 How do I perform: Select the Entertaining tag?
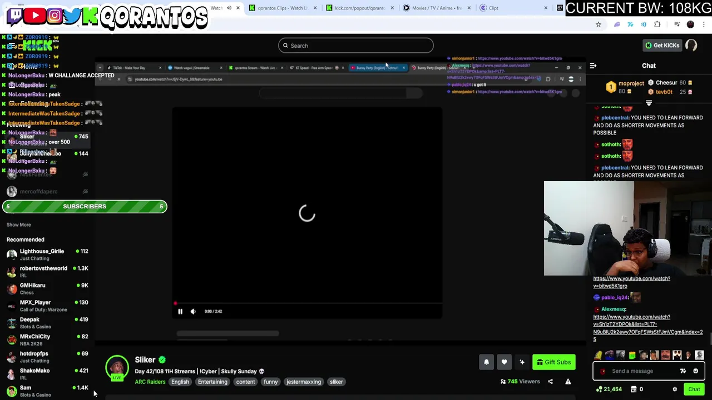click(x=212, y=382)
